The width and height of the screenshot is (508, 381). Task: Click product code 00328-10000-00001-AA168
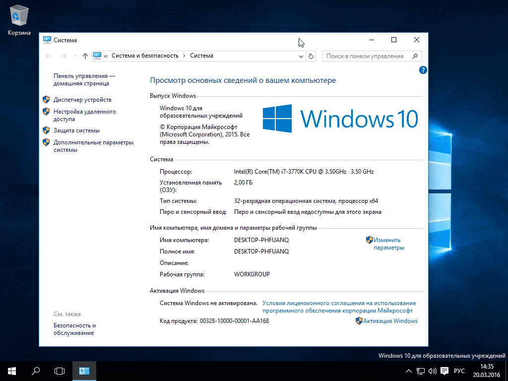tap(234, 321)
